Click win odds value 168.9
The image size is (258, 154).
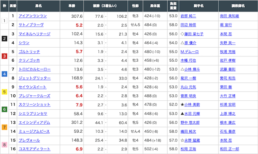tap(77, 78)
